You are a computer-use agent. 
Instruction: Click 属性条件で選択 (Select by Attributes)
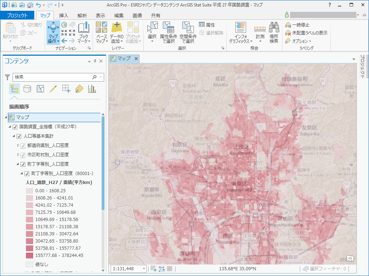168,32
